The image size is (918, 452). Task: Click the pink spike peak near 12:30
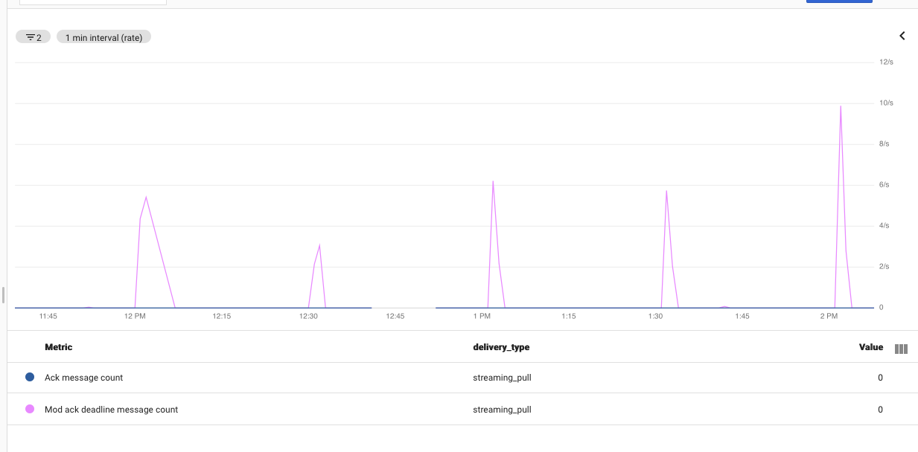pyautogui.click(x=319, y=245)
